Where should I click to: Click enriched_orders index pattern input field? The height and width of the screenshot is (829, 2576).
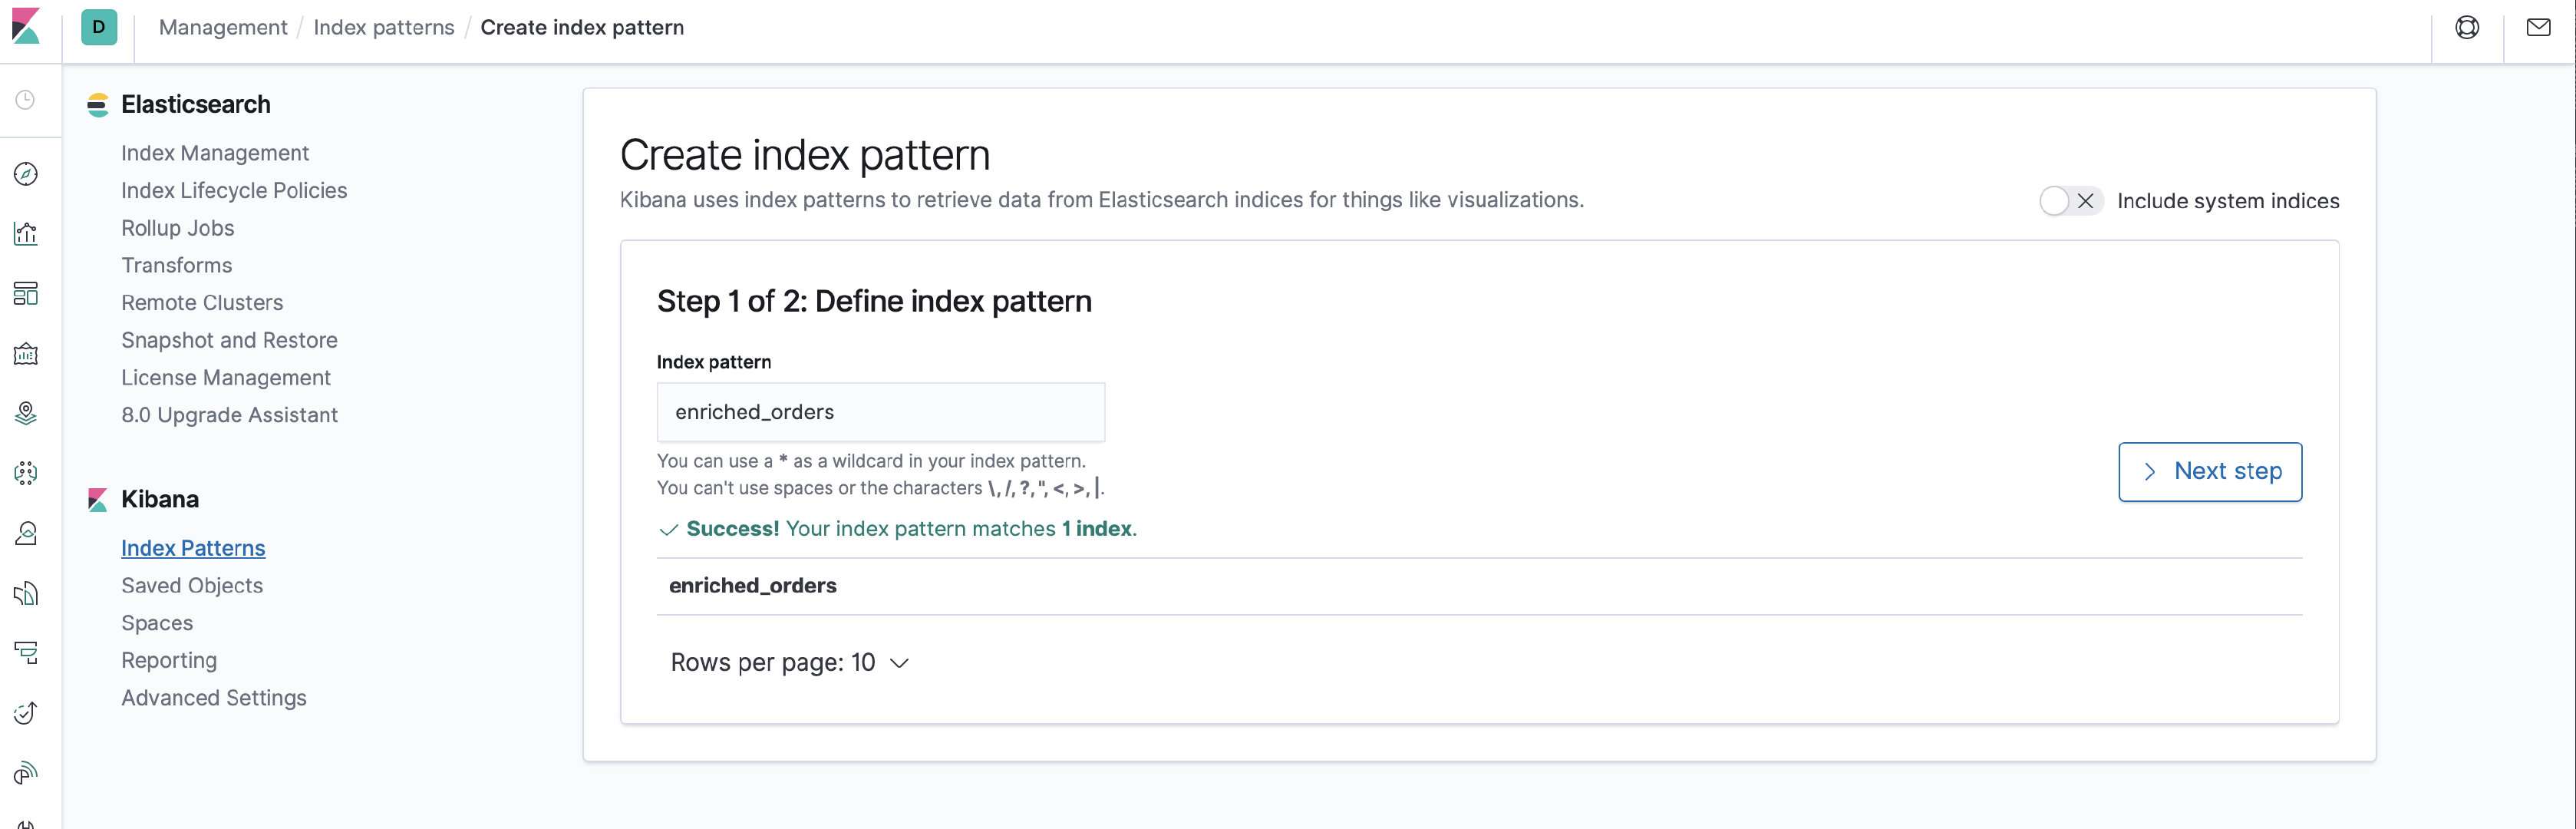(x=881, y=411)
